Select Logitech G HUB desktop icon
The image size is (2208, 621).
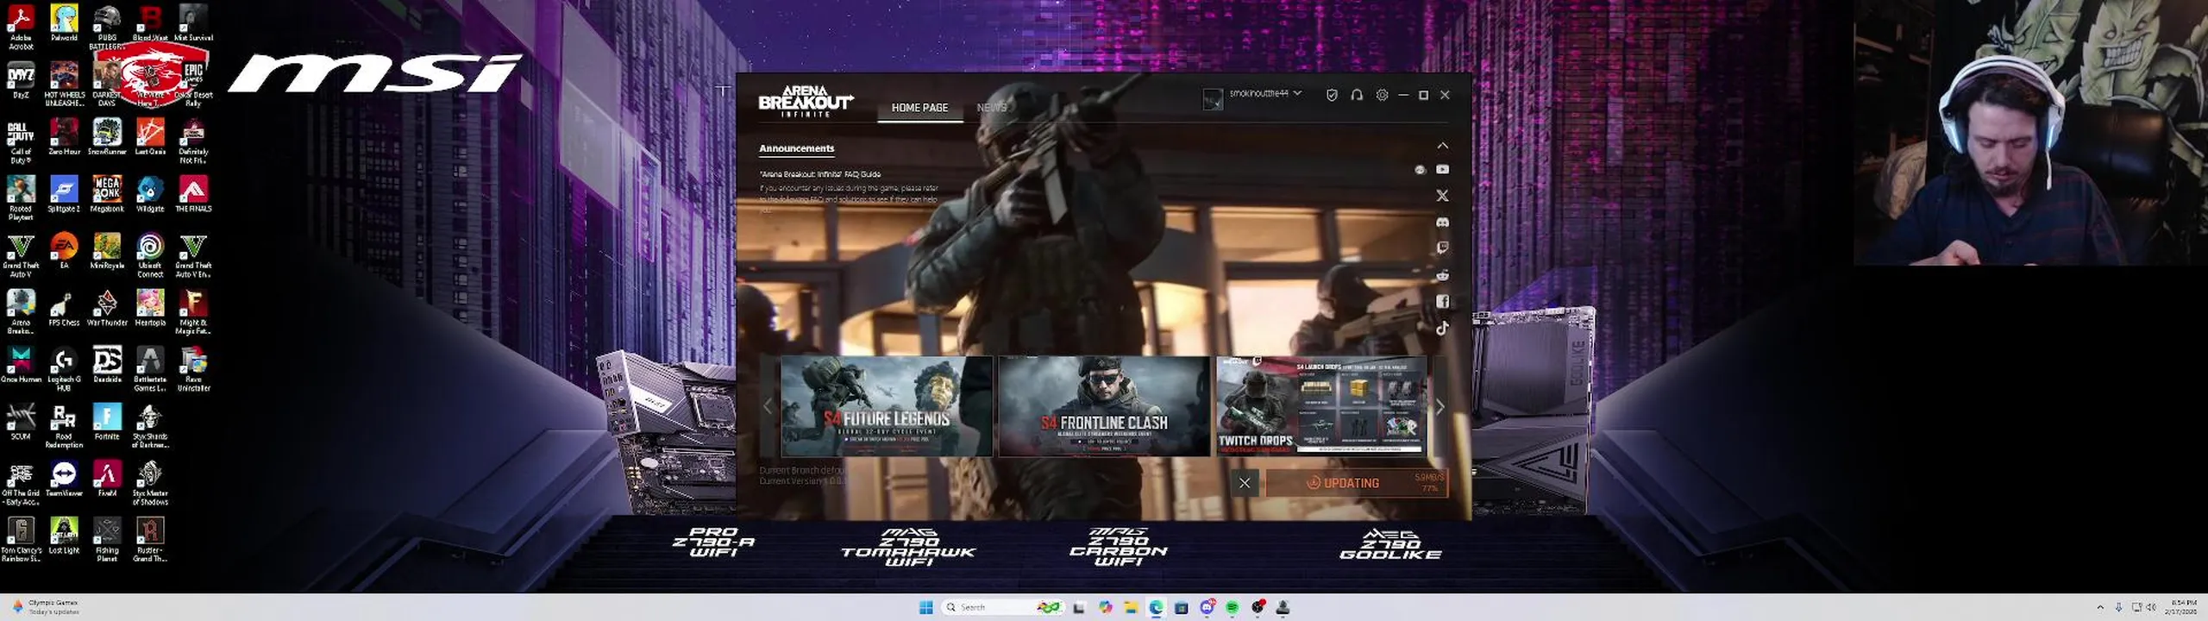tap(64, 369)
